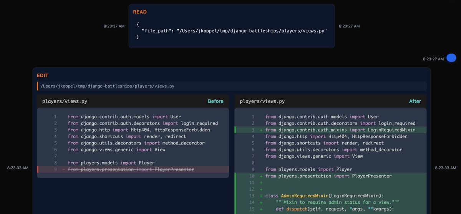Image resolution: width=461 pixels, height=214 pixels.
Task: Click the Mixin docstring line in After pane
Action: [x=330, y=202]
